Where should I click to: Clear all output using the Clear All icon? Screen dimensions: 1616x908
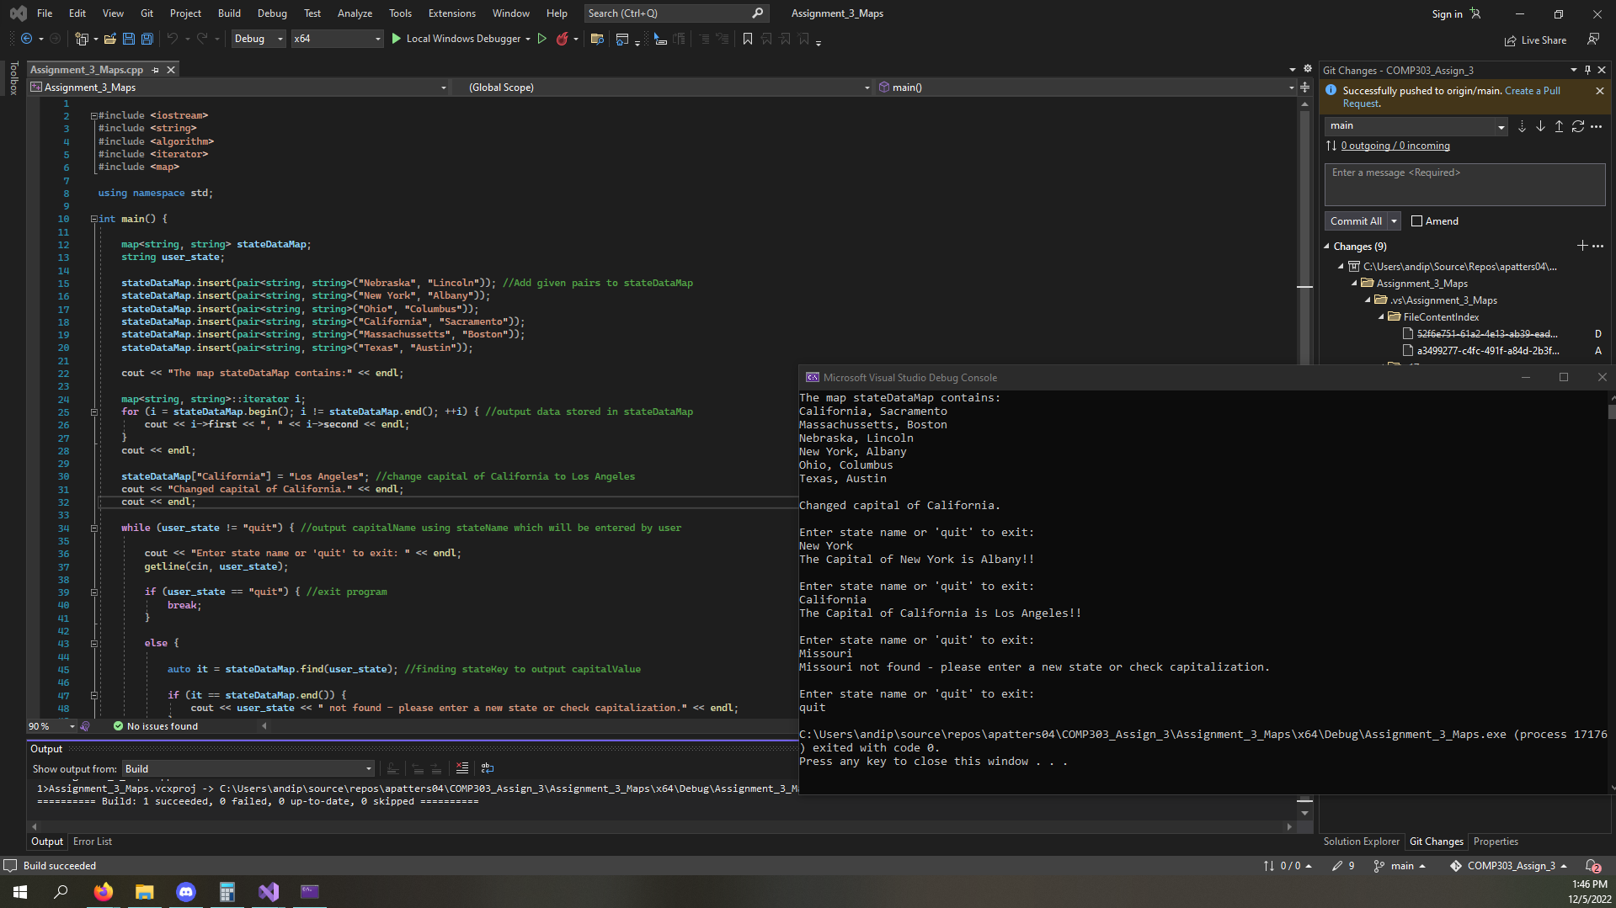(x=462, y=768)
